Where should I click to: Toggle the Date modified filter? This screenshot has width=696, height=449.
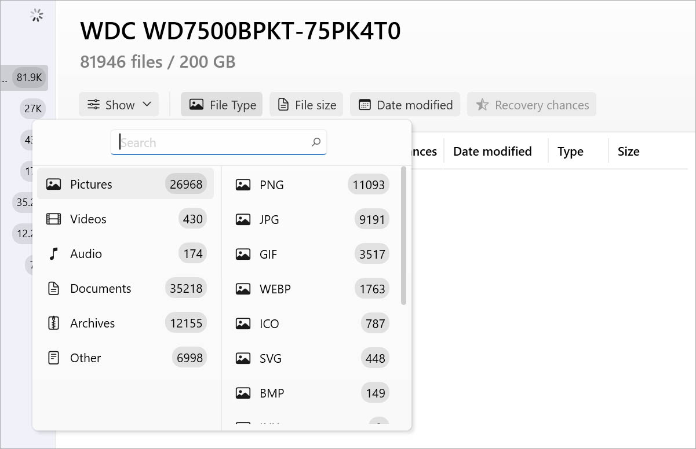405,105
